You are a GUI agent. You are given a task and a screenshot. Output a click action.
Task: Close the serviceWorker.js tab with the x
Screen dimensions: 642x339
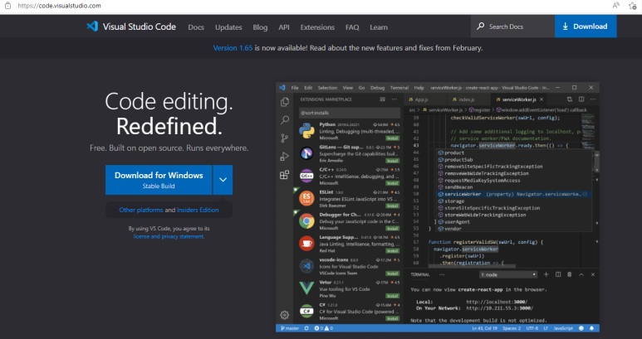tap(542, 99)
